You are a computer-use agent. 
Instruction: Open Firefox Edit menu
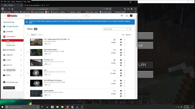tap(5, 2)
